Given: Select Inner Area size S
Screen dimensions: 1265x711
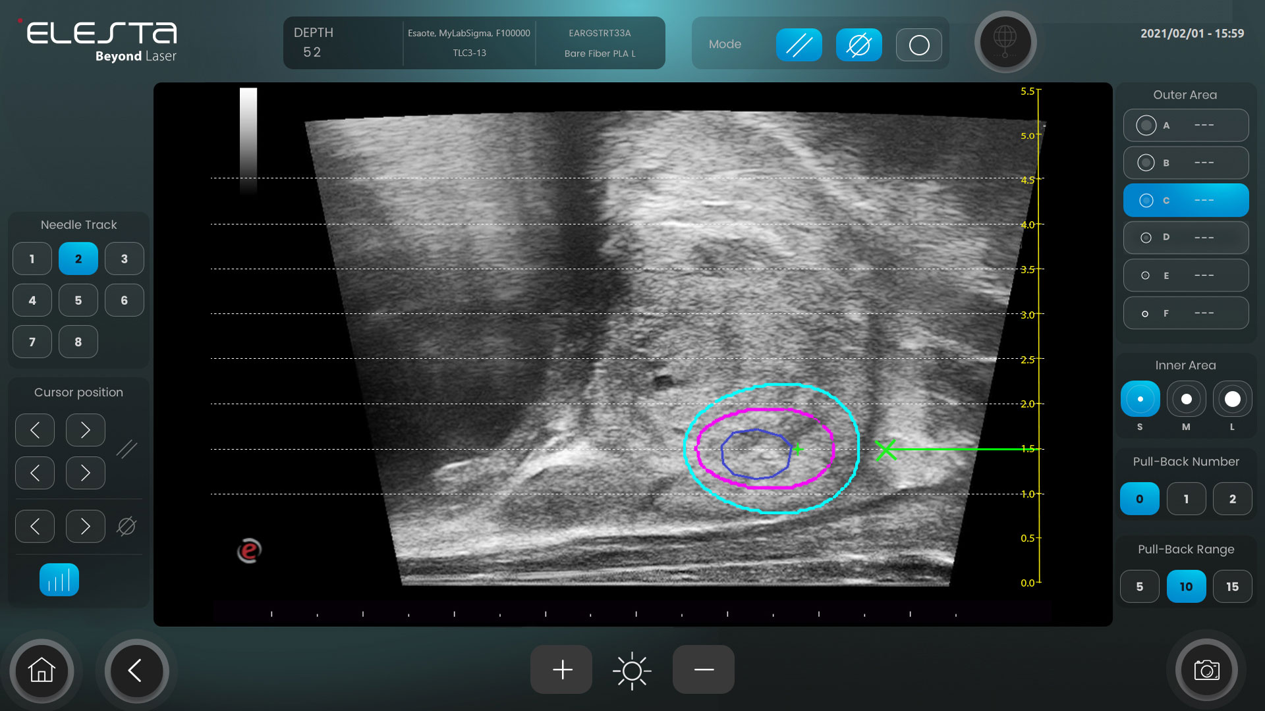Looking at the screenshot, I should [1140, 399].
